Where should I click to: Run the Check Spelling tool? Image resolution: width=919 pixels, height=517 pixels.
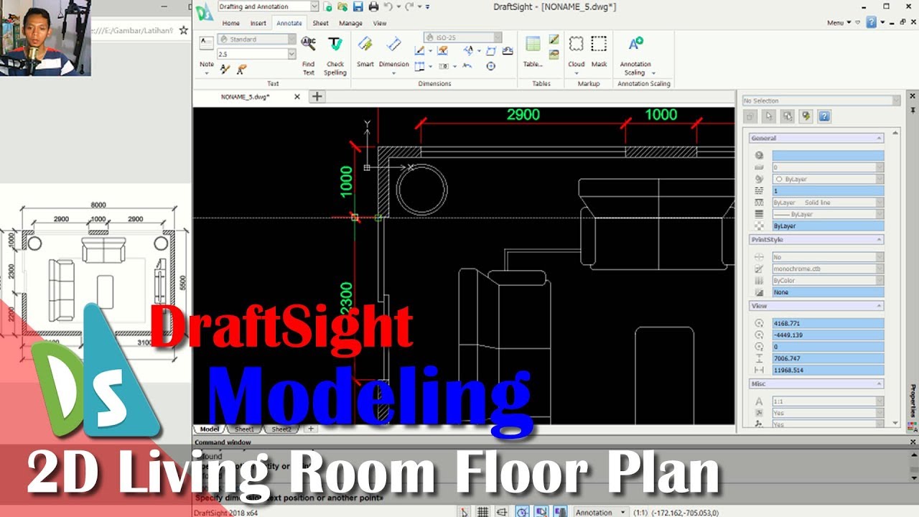click(335, 56)
